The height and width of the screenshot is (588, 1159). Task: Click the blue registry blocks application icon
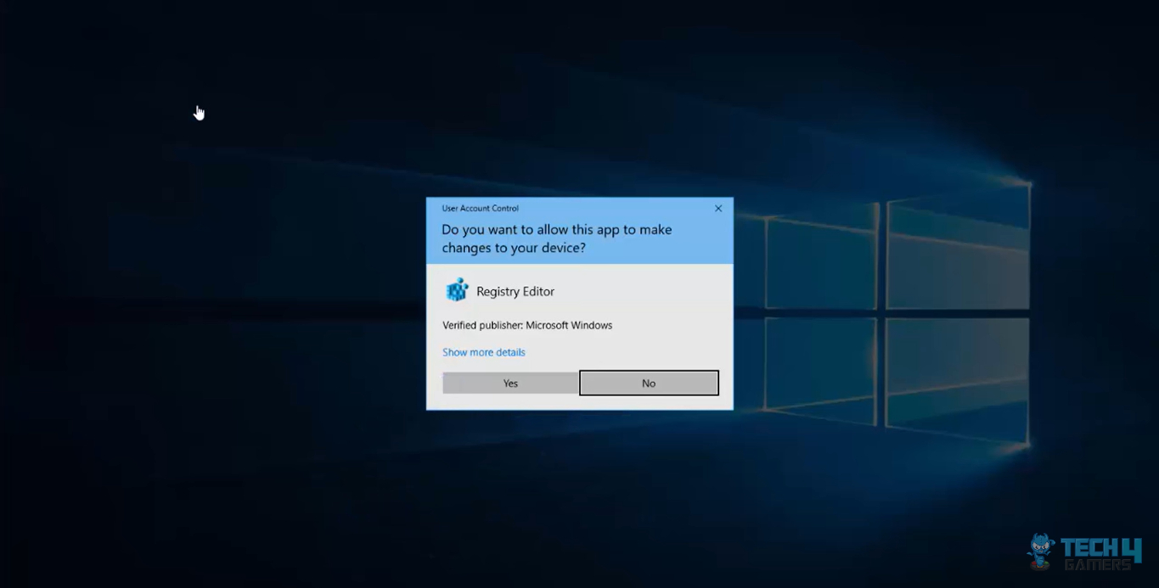click(x=456, y=290)
